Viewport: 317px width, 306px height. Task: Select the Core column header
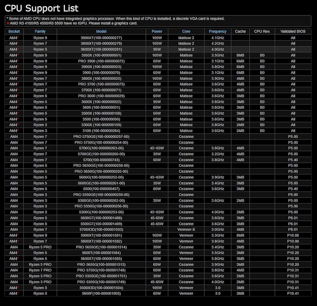pyautogui.click(x=186, y=31)
